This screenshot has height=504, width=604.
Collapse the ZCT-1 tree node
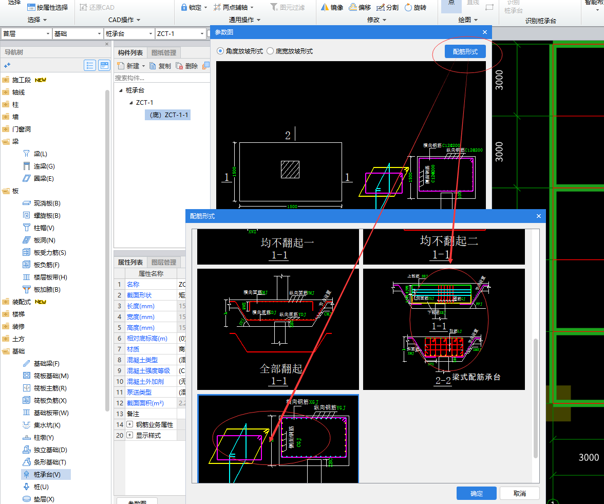(131, 103)
